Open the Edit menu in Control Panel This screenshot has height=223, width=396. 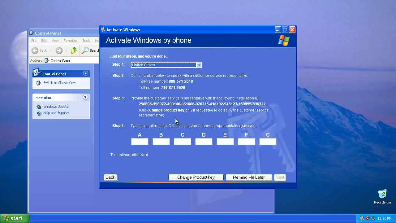click(x=44, y=41)
